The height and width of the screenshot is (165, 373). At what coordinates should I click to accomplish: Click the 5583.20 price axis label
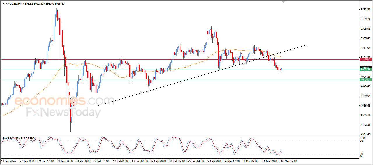(365, 10)
